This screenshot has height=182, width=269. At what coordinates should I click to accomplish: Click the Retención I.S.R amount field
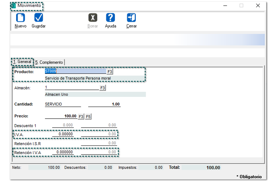point(99,143)
